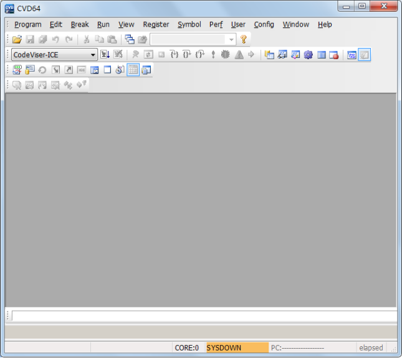Click the CORE:0 status field

pos(186,348)
